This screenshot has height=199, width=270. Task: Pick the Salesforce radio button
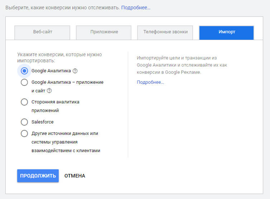click(24, 122)
